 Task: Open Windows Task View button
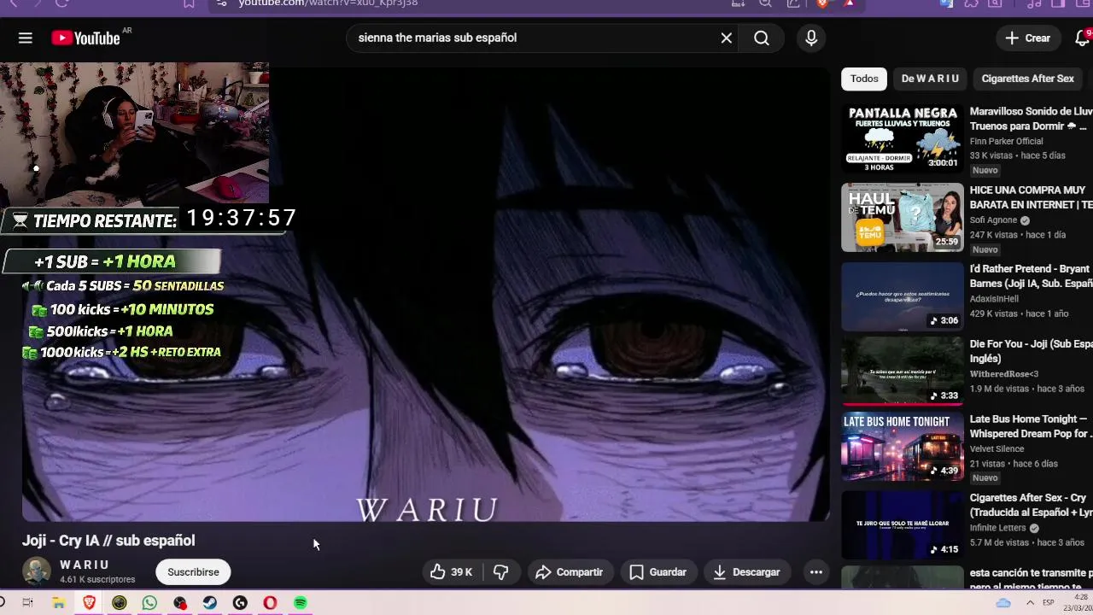point(27,603)
